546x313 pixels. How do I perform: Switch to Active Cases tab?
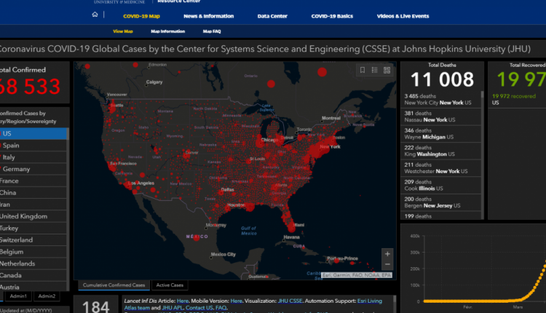pos(170,285)
